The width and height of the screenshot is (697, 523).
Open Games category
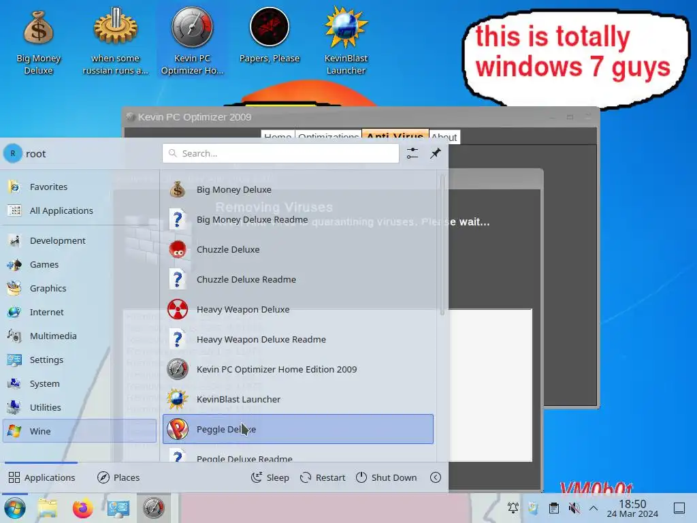coord(79,265)
